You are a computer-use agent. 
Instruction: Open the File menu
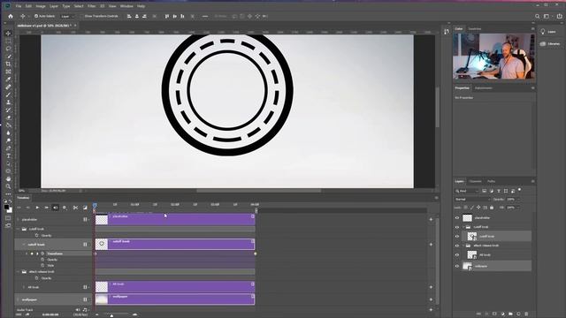coord(19,6)
